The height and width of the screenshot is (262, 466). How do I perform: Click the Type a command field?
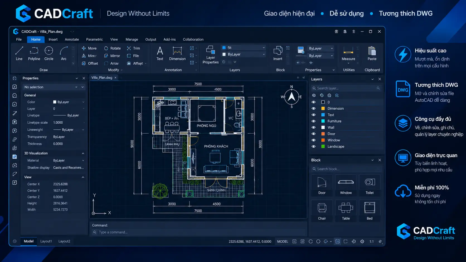198,232
